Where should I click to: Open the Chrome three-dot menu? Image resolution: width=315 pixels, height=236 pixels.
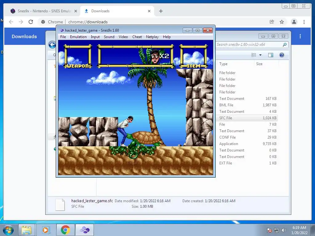point(304,22)
